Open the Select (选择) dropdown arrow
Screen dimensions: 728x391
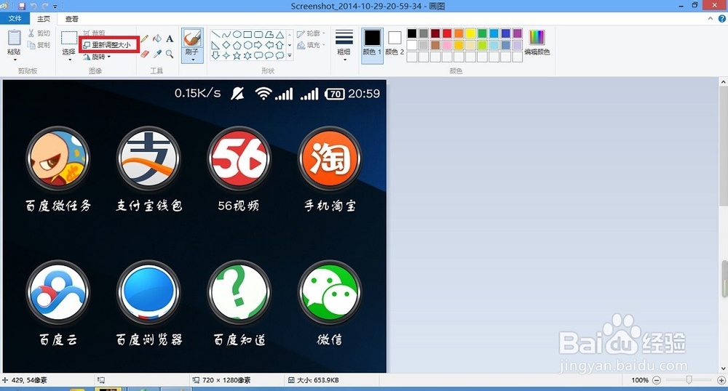(x=69, y=60)
